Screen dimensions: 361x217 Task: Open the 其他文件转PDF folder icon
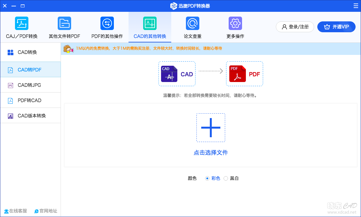pos(64,23)
